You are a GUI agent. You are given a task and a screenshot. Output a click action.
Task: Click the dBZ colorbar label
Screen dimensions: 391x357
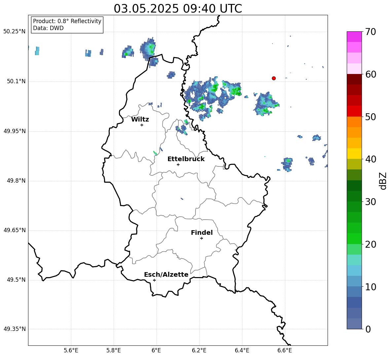[x=383, y=181]
